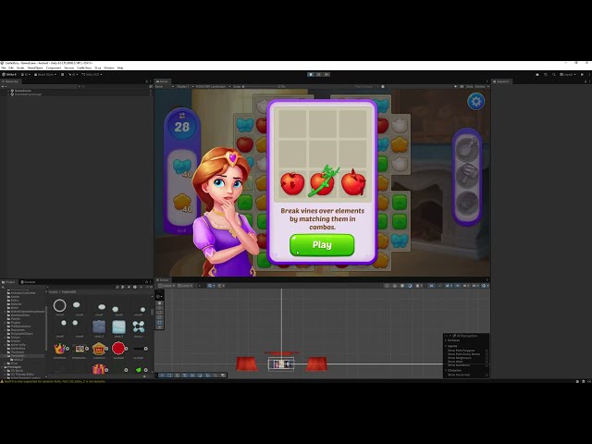
Task: Click the green Play button
Action: pos(322,244)
